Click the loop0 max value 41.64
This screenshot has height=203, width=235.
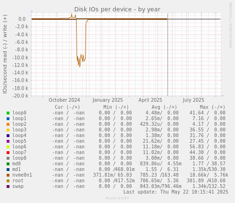[x=197, y=113]
